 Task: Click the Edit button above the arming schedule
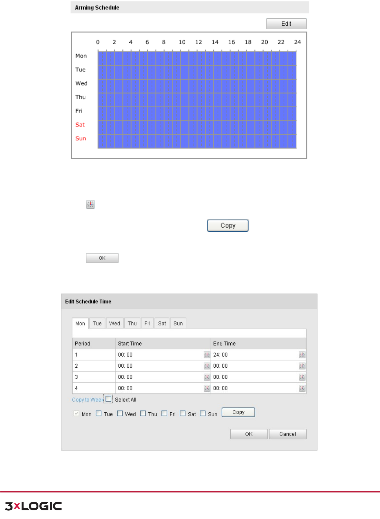(x=286, y=24)
